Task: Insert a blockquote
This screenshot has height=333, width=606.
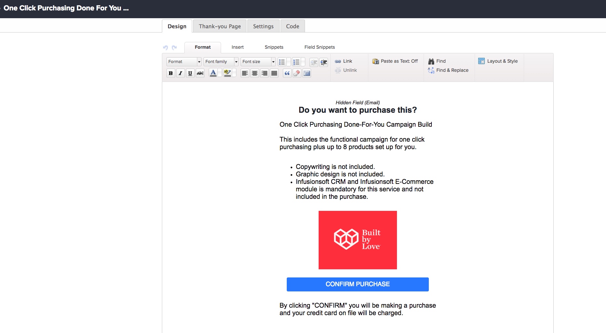Action: click(287, 73)
